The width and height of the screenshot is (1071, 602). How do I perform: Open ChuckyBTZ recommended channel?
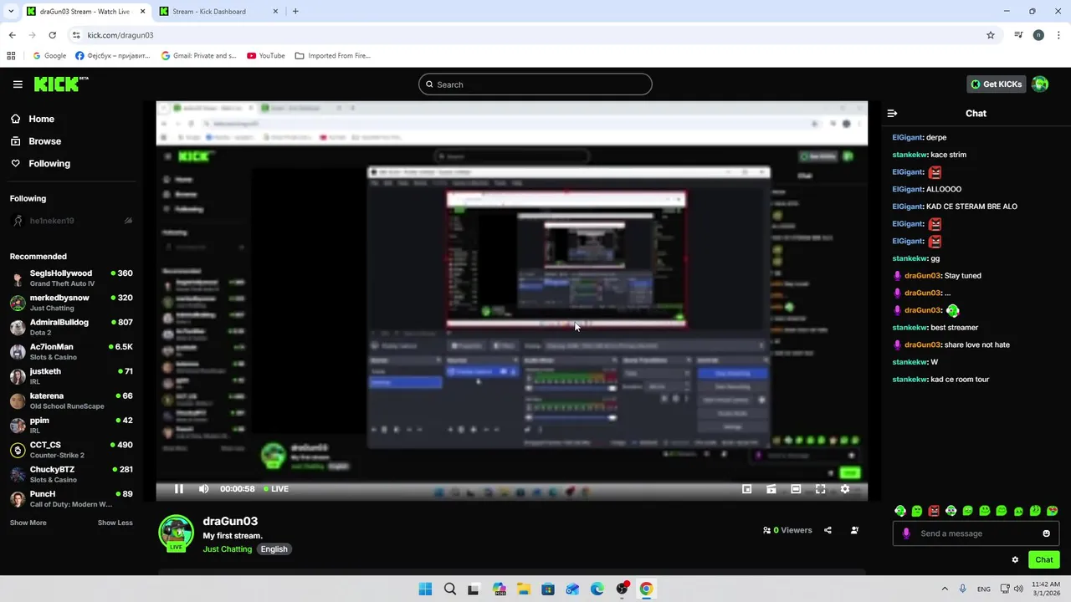click(x=71, y=474)
